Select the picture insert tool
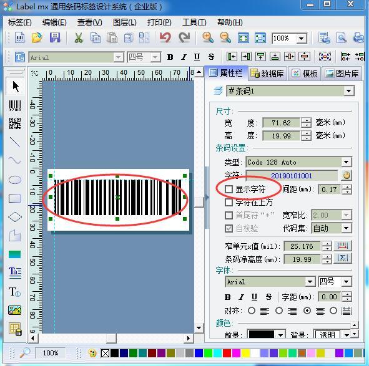 coord(14,311)
